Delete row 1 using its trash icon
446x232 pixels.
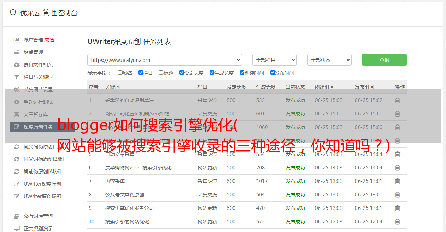point(397,100)
